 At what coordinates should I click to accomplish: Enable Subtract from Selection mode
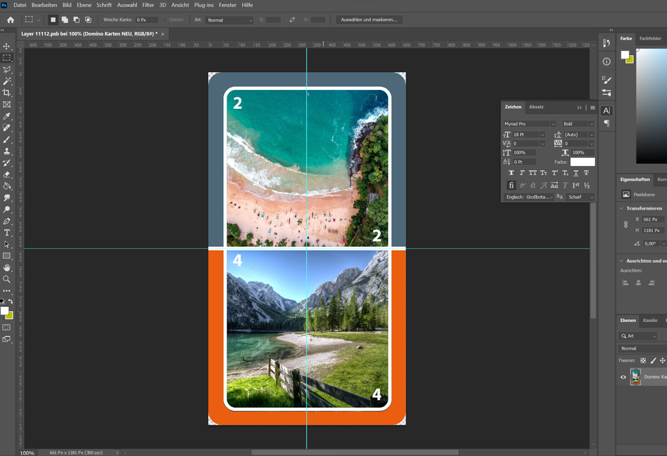coord(76,20)
